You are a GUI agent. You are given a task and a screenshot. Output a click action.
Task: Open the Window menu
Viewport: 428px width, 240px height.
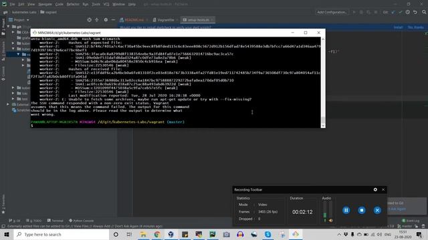(119, 5)
